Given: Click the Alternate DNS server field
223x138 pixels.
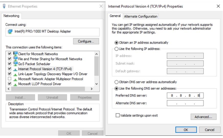Looking at the screenshot, I should click(185, 103).
